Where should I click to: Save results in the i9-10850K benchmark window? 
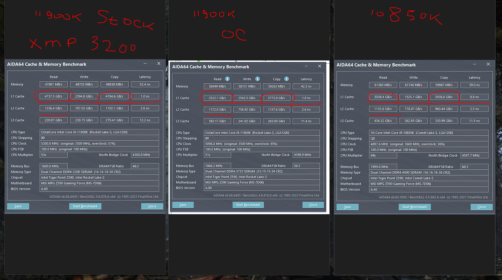[x=348, y=207]
